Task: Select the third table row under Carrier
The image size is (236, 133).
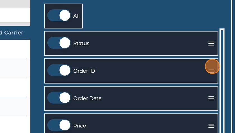Action: (x=14, y=87)
